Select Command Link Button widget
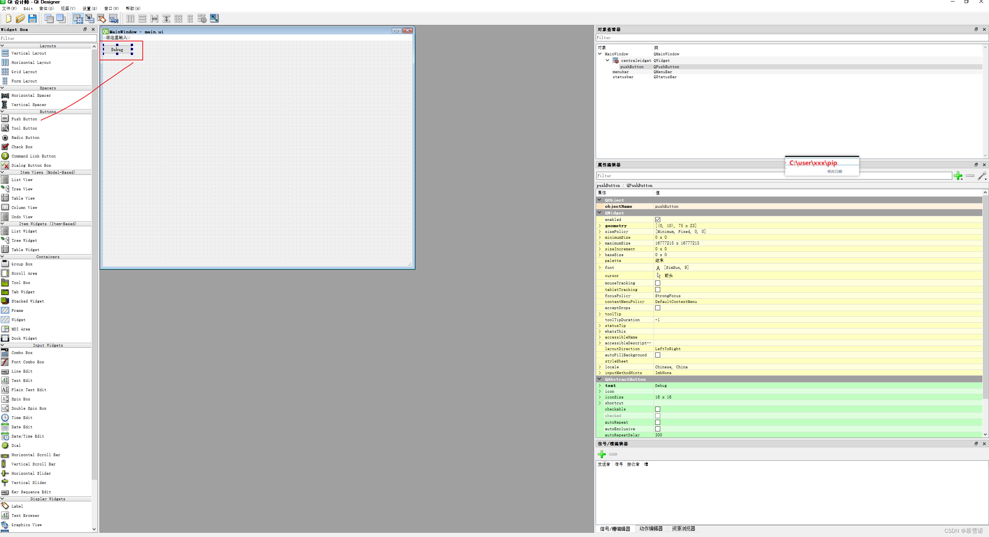This screenshot has height=537, width=989. pyautogui.click(x=33, y=156)
